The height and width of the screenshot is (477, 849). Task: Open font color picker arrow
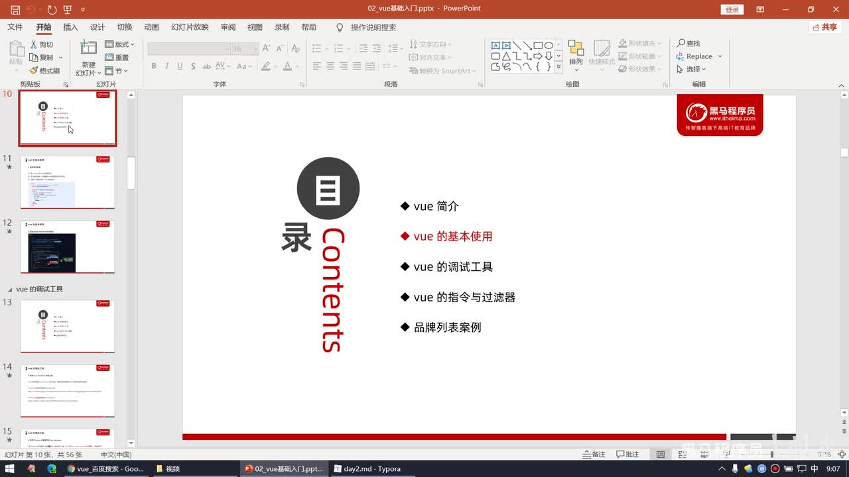coord(296,66)
